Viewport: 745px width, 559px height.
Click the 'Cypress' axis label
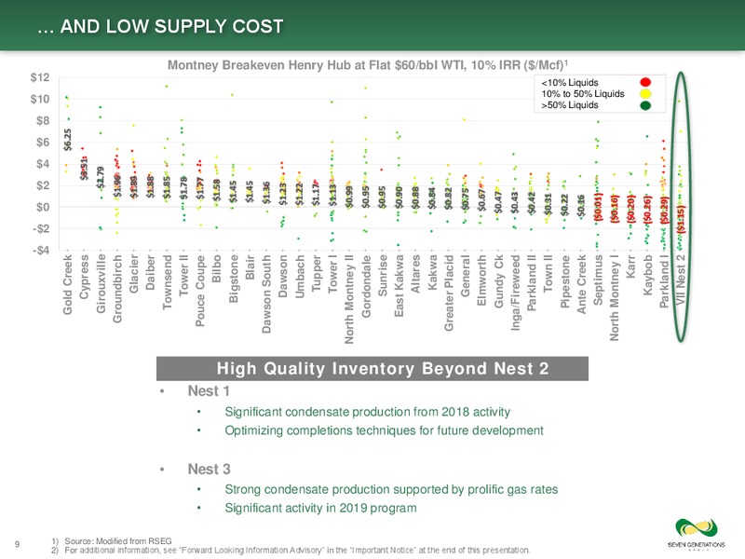click(x=84, y=277)
